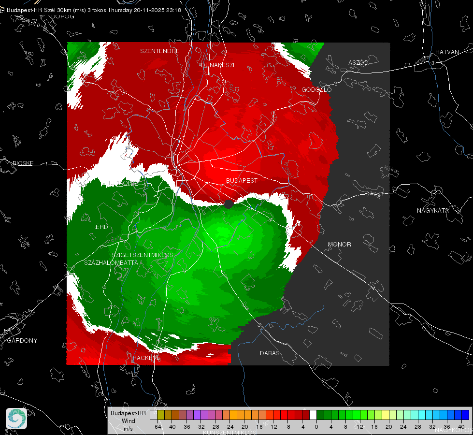Click the '32' legend scale value
Viewport: 473px width, 435px height.
[432, 427]
